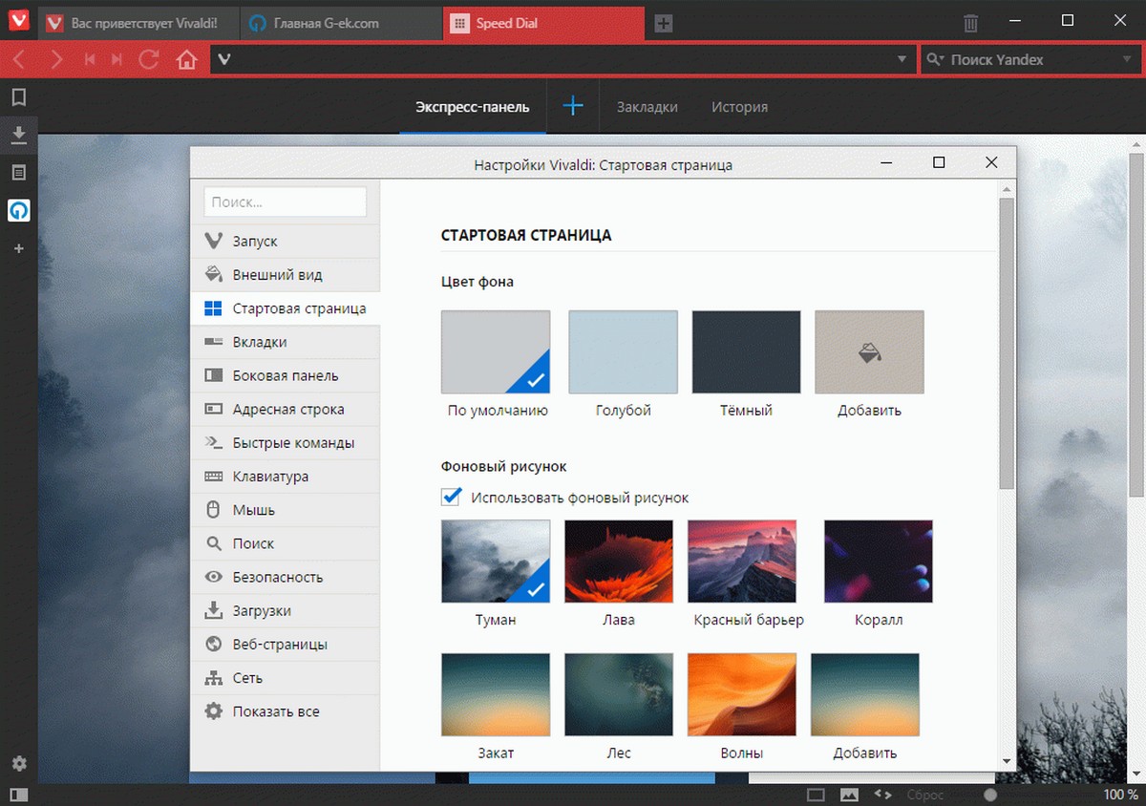Open Клавиатура settings category
Image resolution: width=1146 pixels, height=806 pixels.
pyautogui.click(x=286, y=477)
